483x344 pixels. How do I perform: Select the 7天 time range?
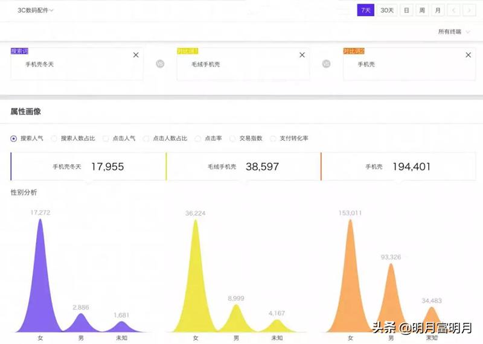click(x=366, y=10)
